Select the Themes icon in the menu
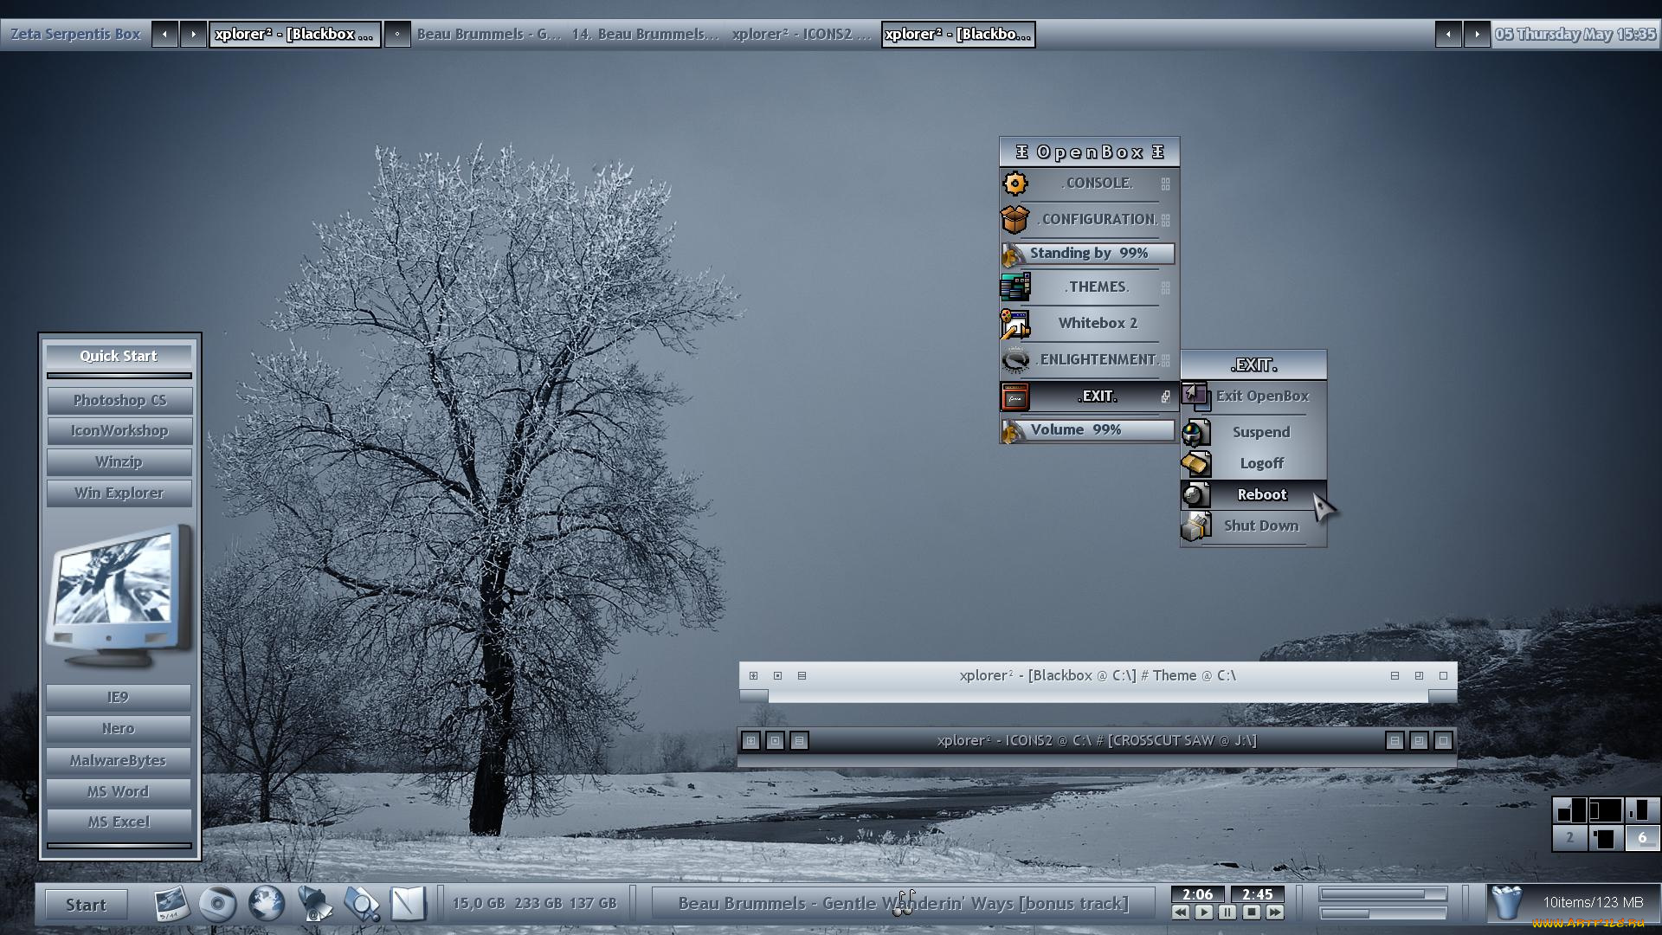 tap(1015, 287)
